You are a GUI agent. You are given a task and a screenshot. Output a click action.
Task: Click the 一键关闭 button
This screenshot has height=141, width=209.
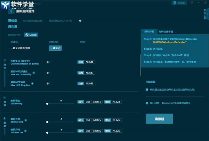tap(55, 48)
